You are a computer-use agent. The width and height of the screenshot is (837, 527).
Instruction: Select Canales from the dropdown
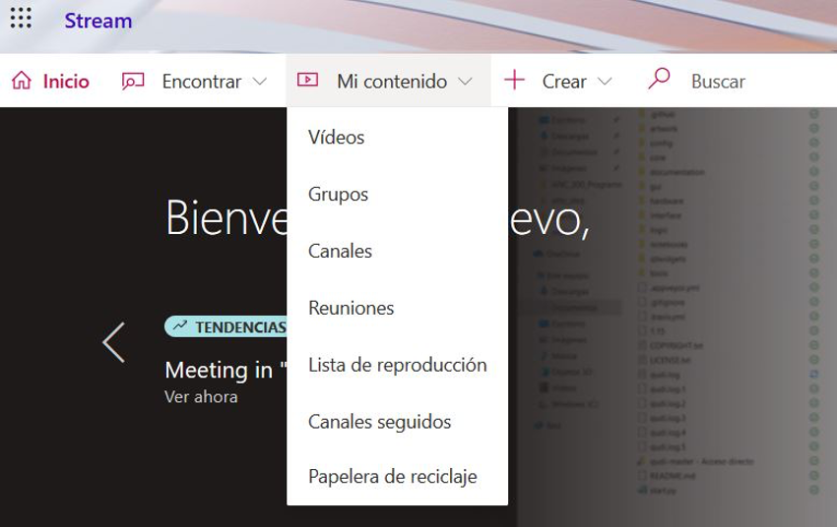click(397, 251)
